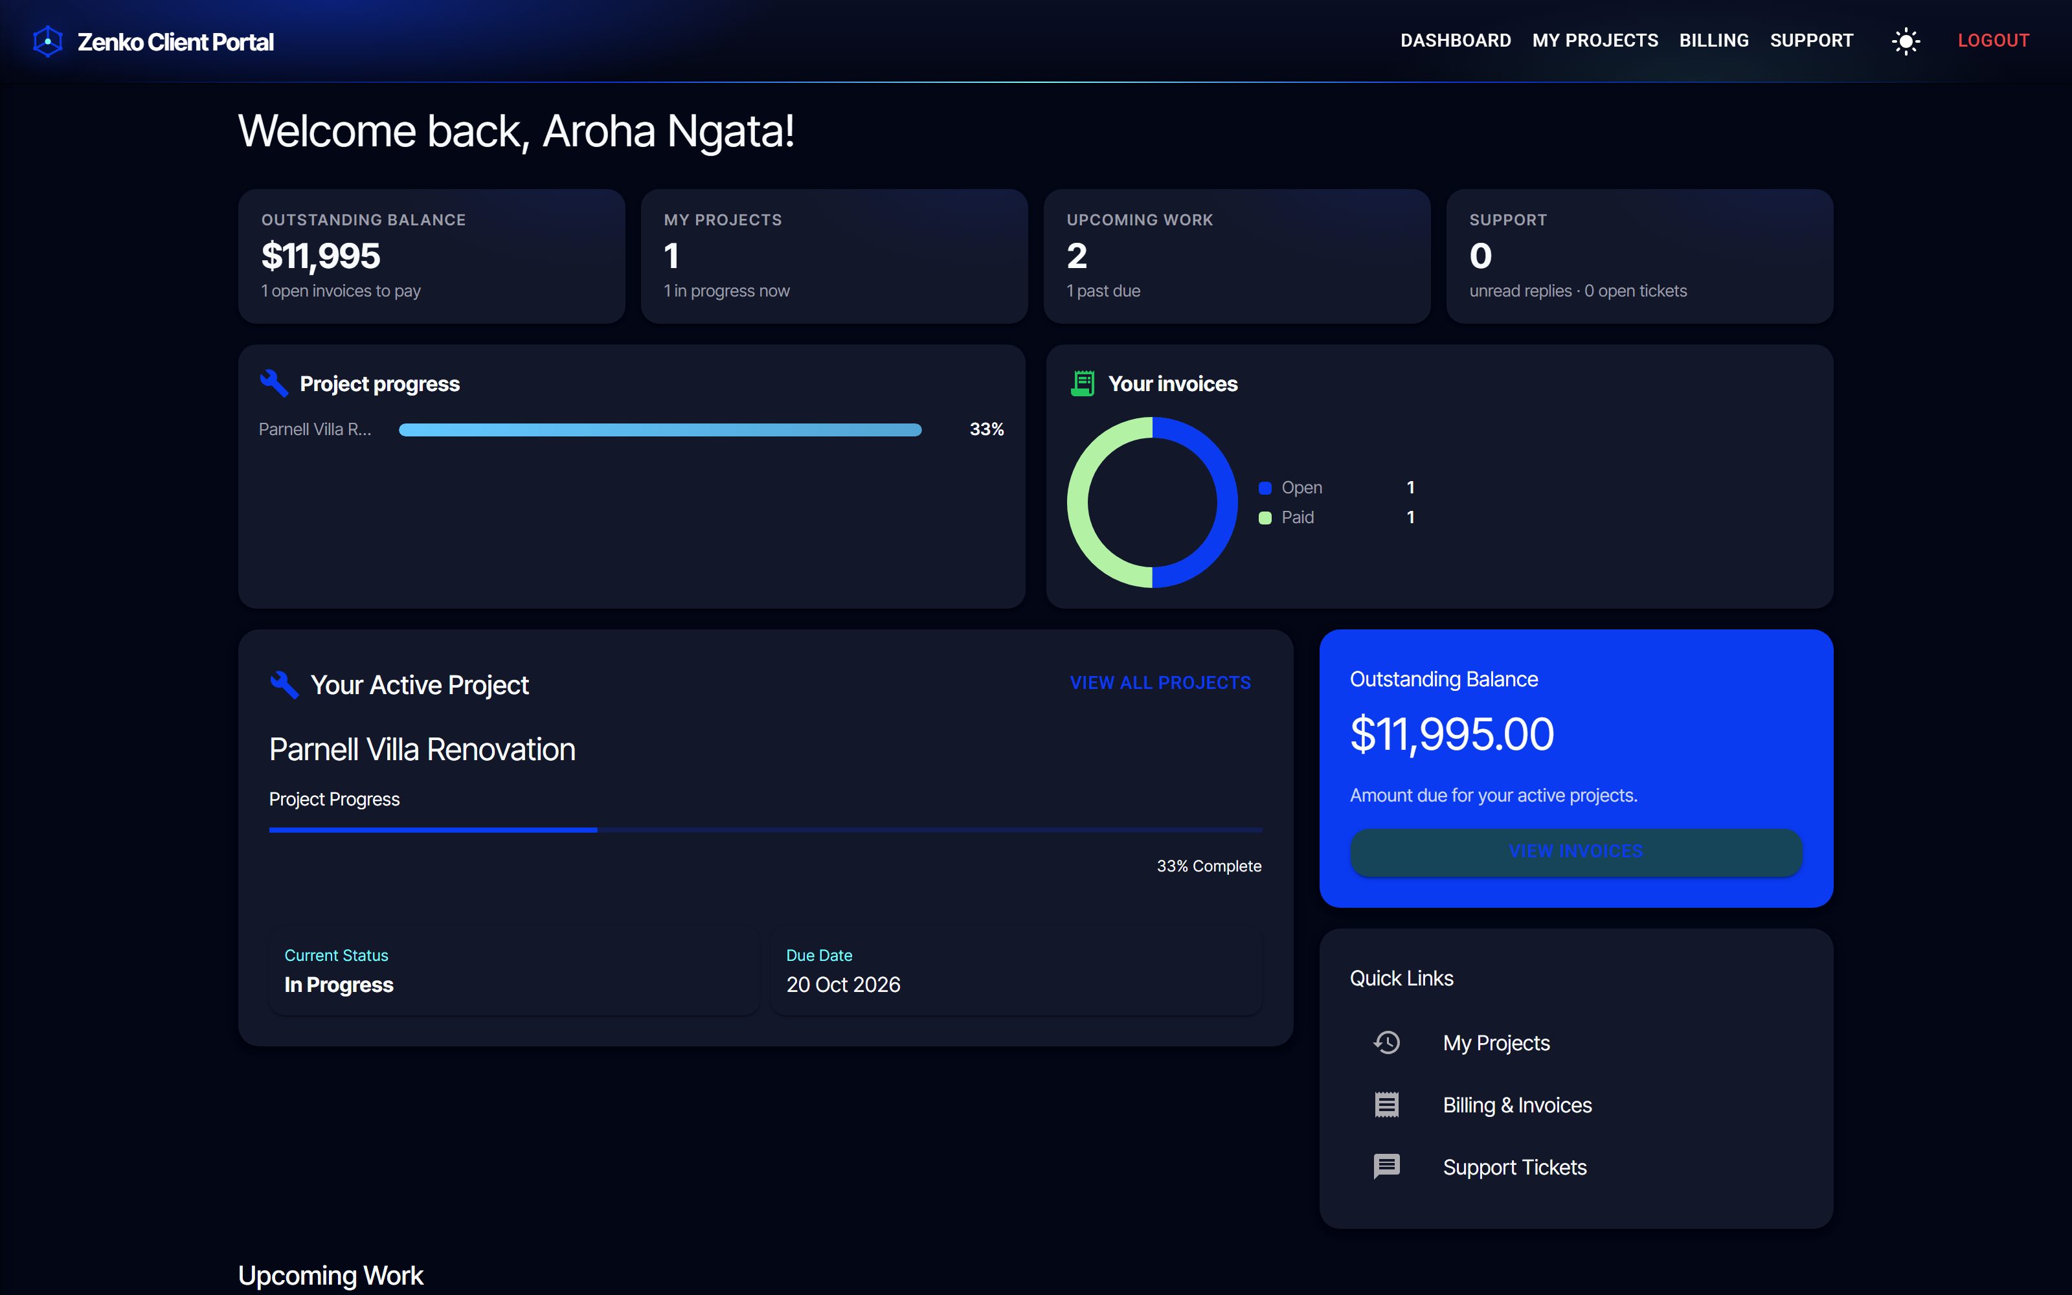Go to My Projects in top navigation
Screen dimensions: 2072x1295
[1595, 40]
